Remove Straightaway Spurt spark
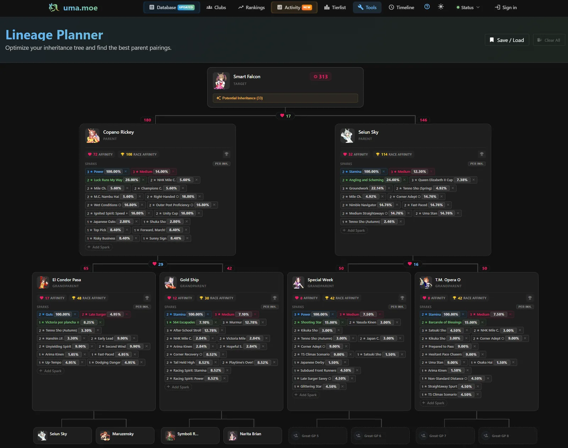Screen dimensions: 568x448 [x=478, y=387]
